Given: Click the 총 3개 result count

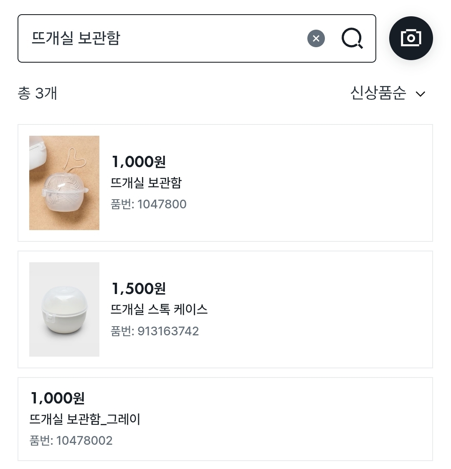Looking at the screenshot, I should [38, 93].
